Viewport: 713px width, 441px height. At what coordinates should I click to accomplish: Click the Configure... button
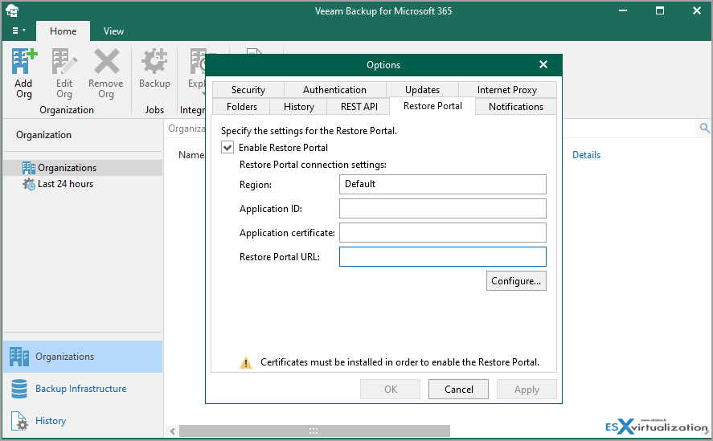516,281
